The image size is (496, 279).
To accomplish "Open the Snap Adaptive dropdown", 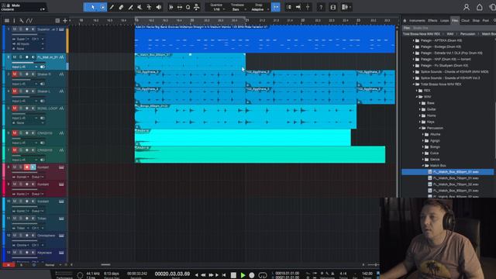I will (259, 9).
